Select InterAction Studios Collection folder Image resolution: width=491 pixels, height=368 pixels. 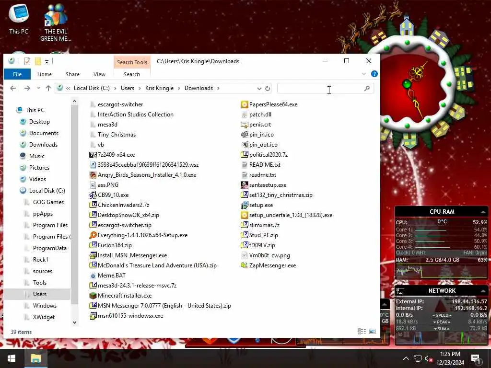click(135, 115)
